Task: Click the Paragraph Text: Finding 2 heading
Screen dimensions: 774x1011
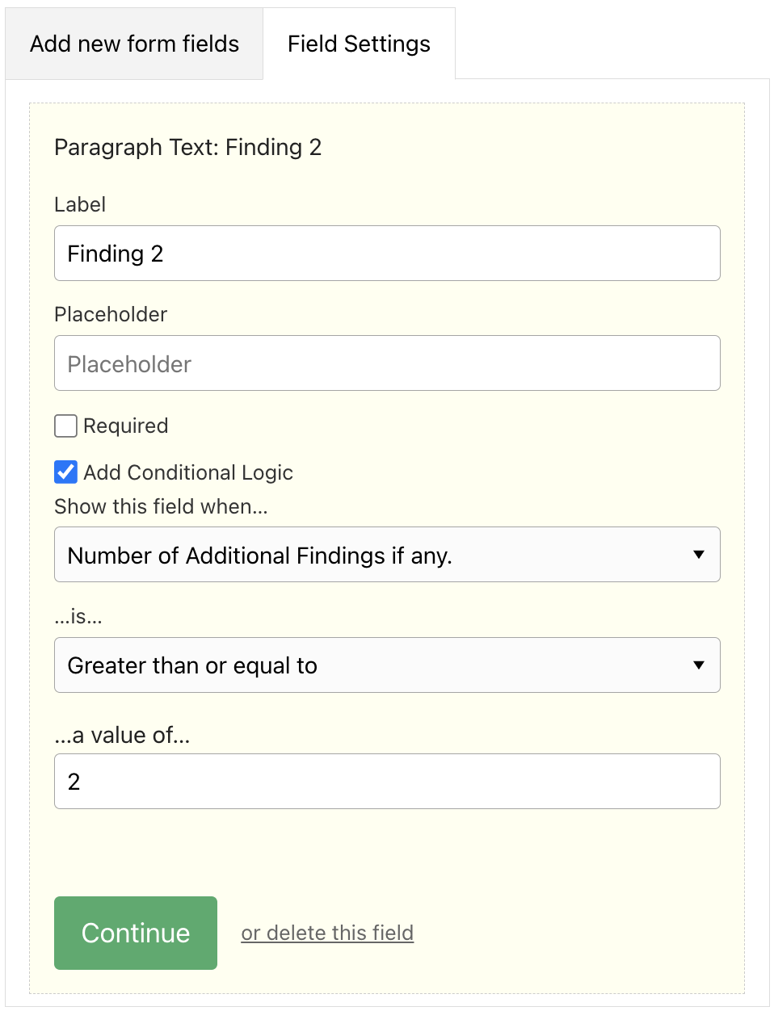Action: click(188, 147)
